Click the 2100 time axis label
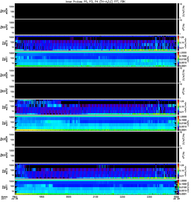The image size is (191, 204). point(95,197)
